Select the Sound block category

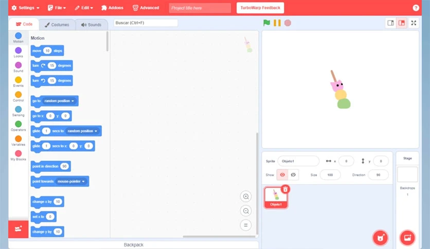(19, 67)
